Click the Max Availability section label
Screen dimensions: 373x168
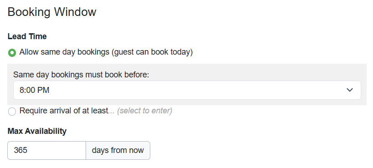coord(37,131)
